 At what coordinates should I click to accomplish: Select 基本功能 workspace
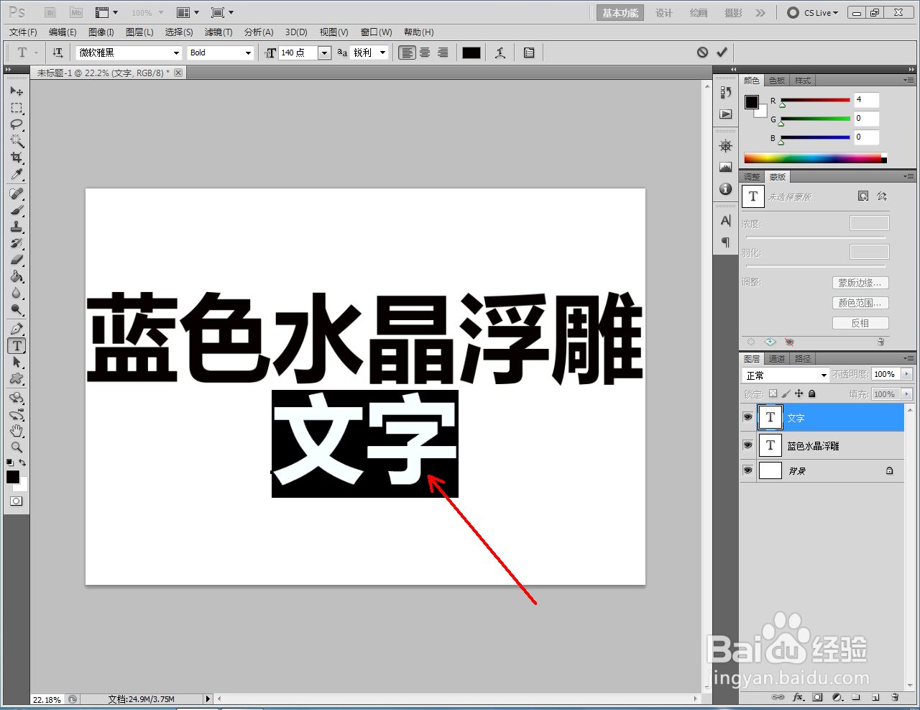pos(620,13)
